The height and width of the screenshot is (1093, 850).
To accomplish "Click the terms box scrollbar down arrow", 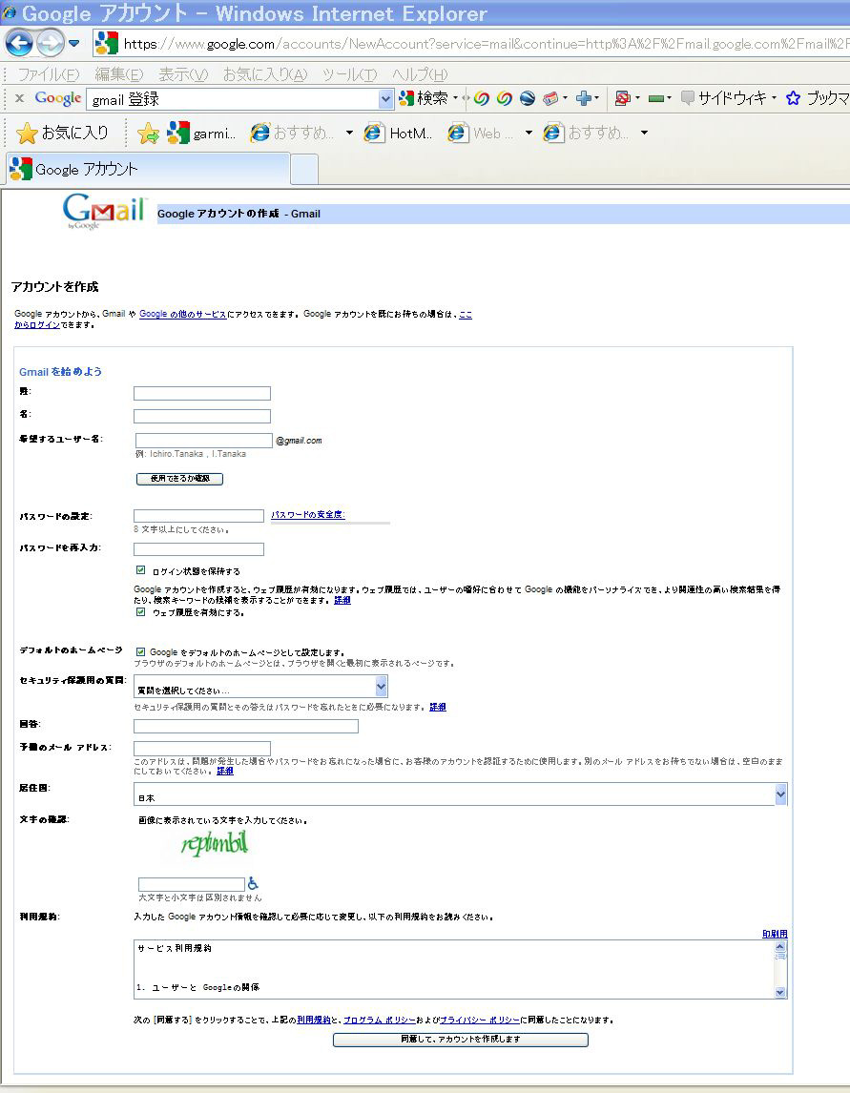I will coord(780,992).
